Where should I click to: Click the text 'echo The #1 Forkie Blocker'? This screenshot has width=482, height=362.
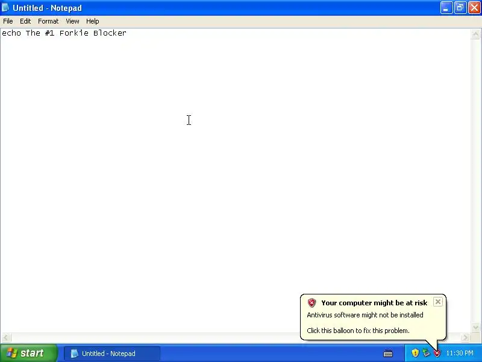(x=64, y=33)
